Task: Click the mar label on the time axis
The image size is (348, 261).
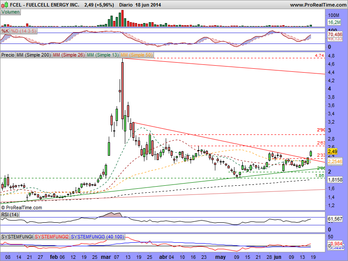Action: (106, 257)
